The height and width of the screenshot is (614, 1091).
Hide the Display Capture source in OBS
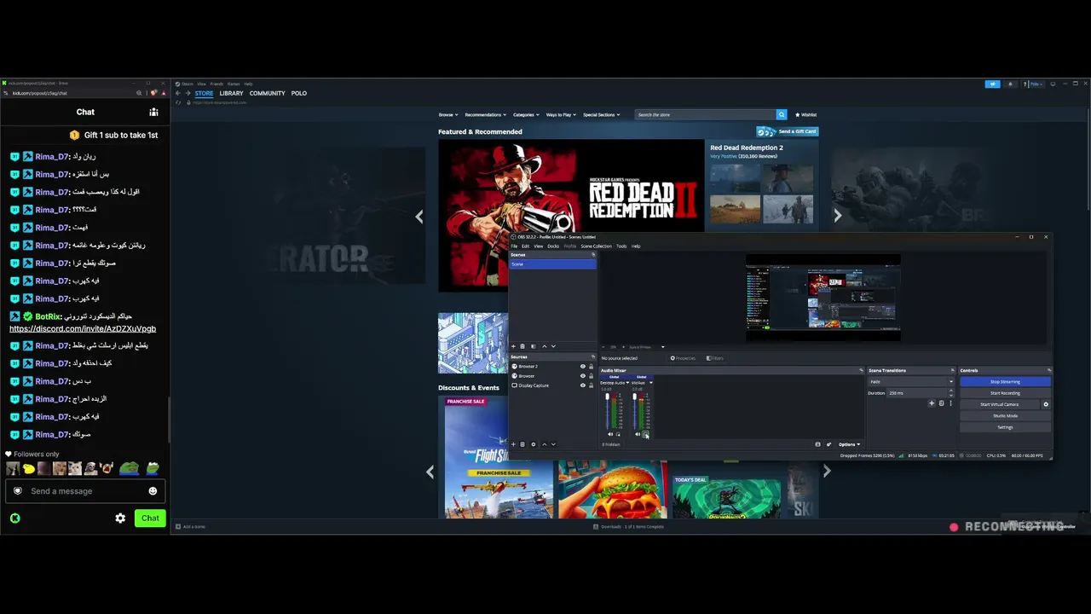(583, 385)
